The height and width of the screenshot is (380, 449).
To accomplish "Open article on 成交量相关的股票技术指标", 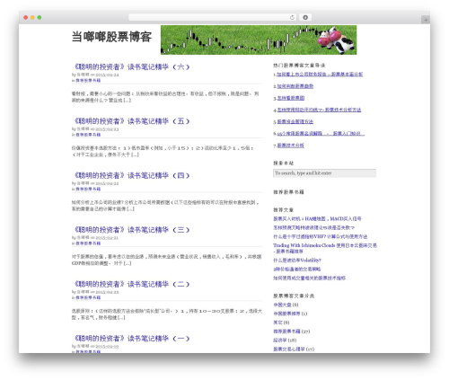I will 309,278.
